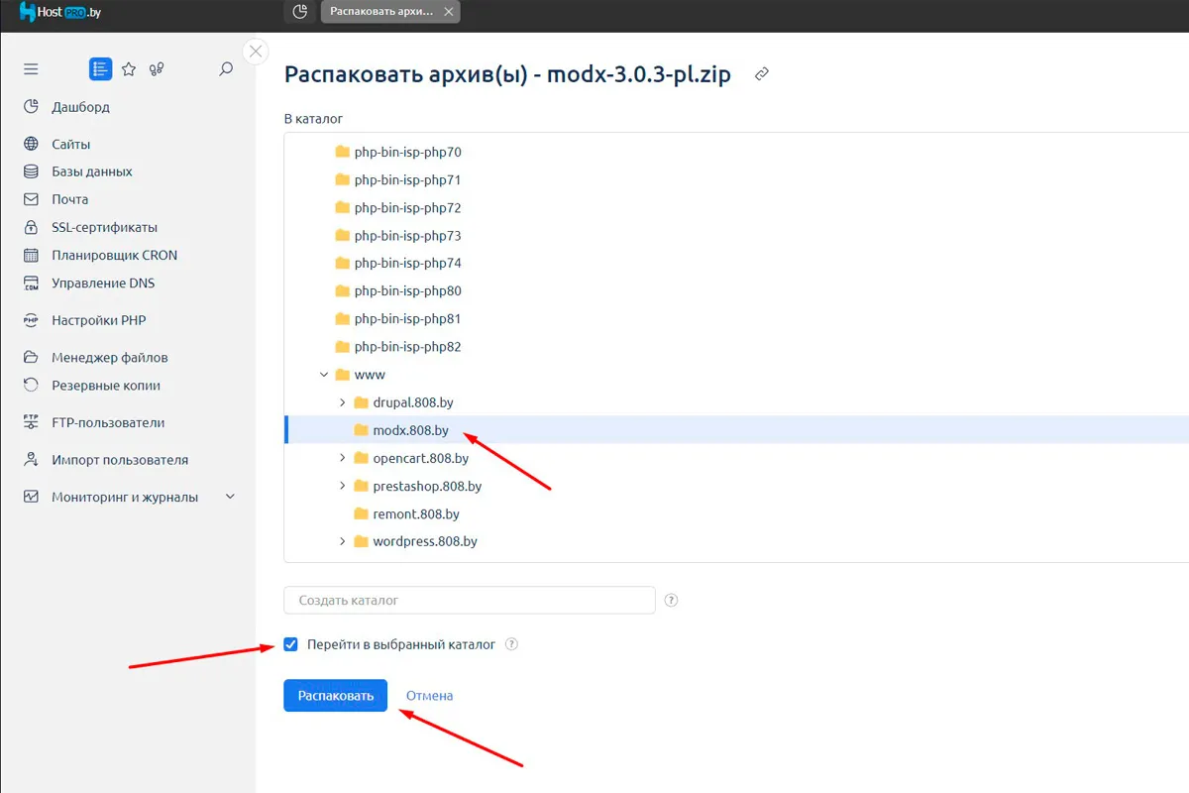Image resolution: width=1189 pixels, height=793 pixels.
Task: Open sidebar search with the magnifier icon
Action: tap(226, 69)
